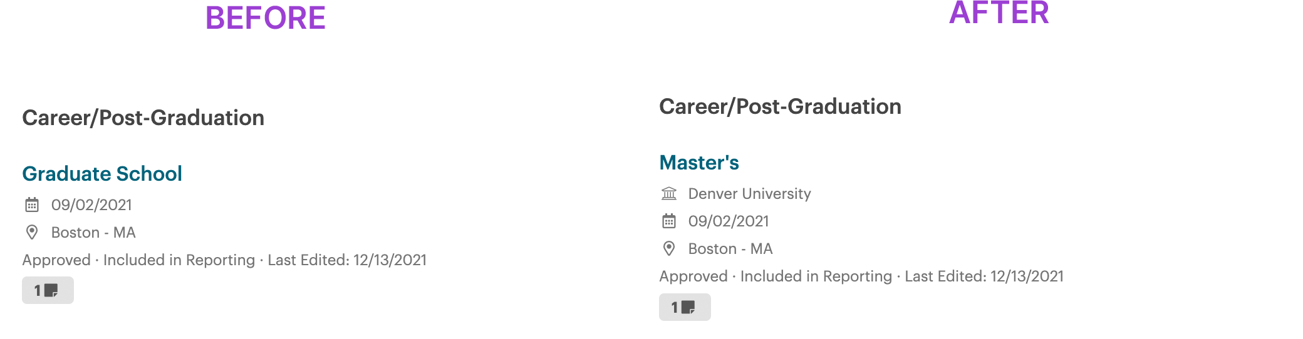The width and height of the screenshot is (1303, 339).
Task: Click the Approved status line under Graduate School
Action: [x=224, y=260]
